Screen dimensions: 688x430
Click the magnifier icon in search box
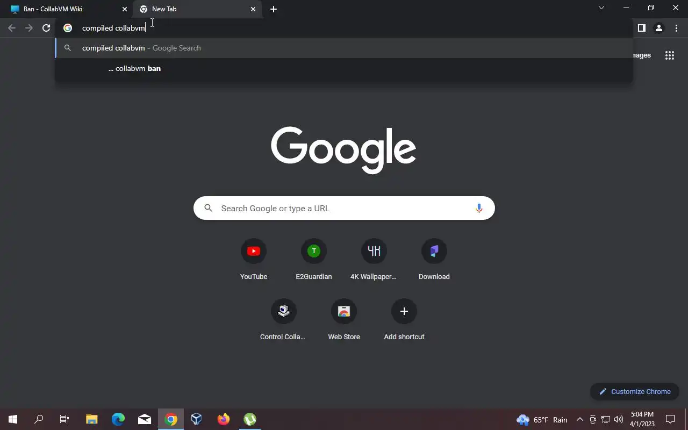[209, 208]
